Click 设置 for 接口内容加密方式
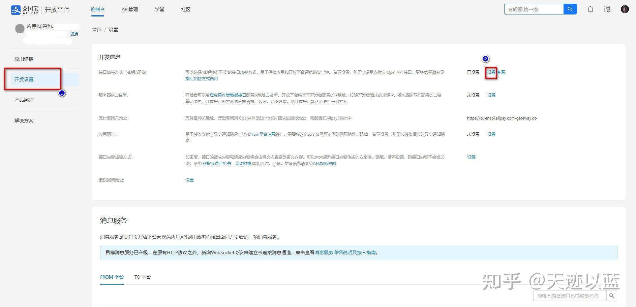Viewport: 636px width, 307px height. click(471, 157)
